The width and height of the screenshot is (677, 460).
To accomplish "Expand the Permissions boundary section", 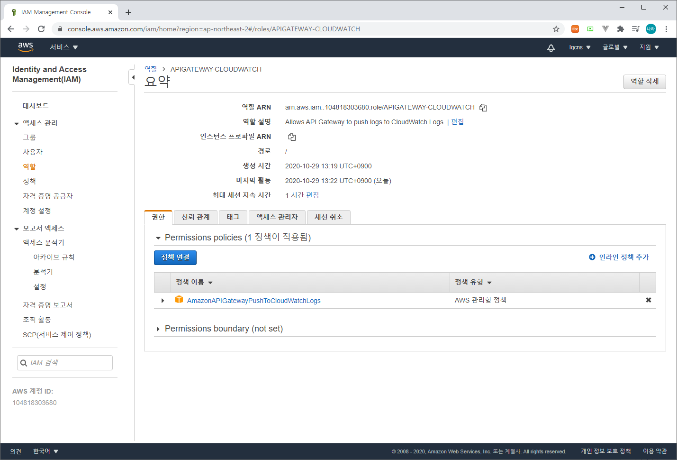I will [158, 329].
